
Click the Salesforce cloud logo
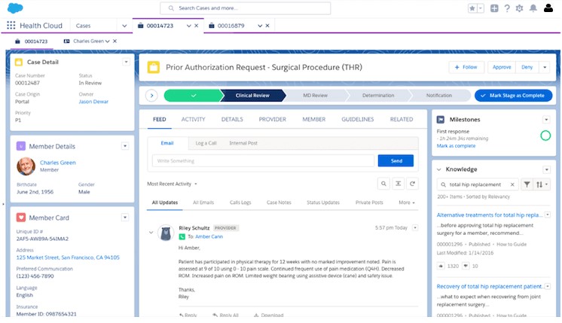click(x=15, y=8)
